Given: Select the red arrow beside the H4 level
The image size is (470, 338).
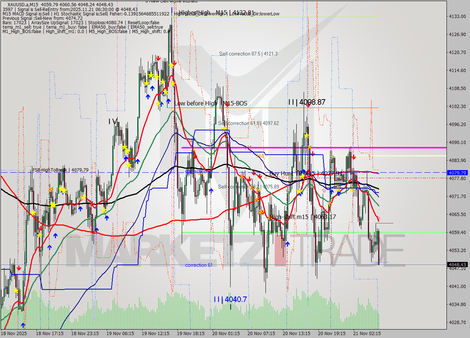Looking at the screenshot, I should click(x=312, y=154).
